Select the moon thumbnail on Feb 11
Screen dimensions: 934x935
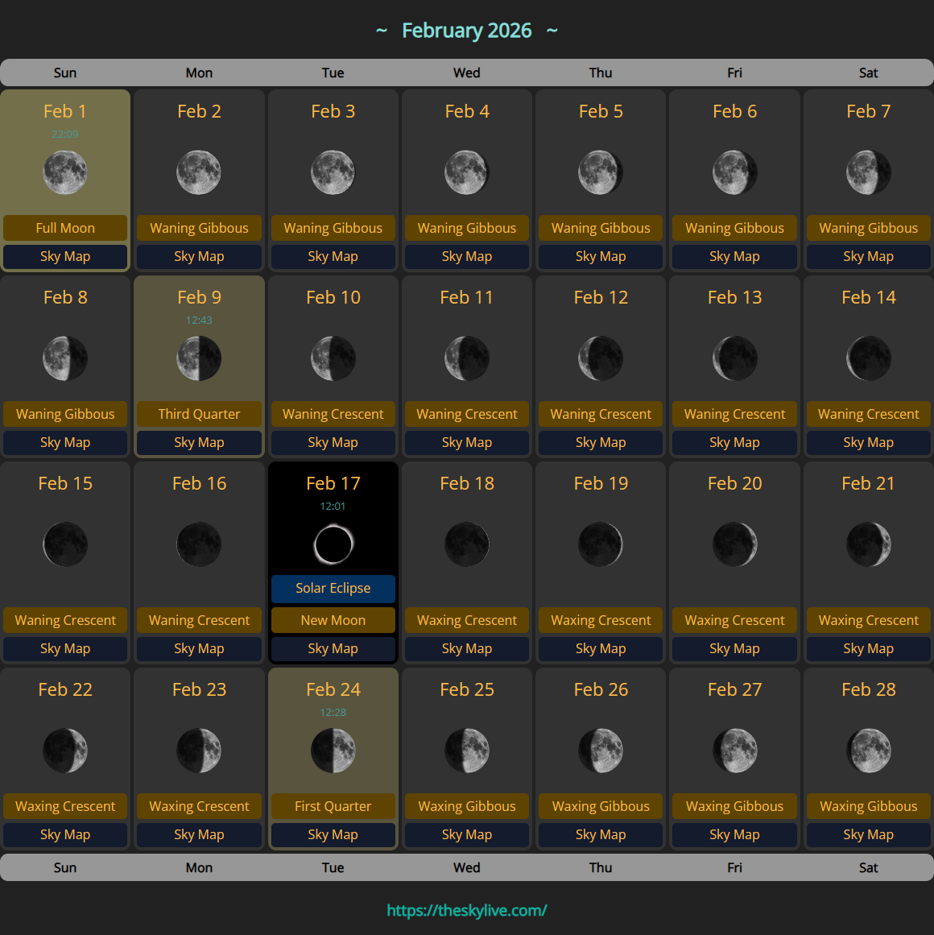(x=467, y=358)
